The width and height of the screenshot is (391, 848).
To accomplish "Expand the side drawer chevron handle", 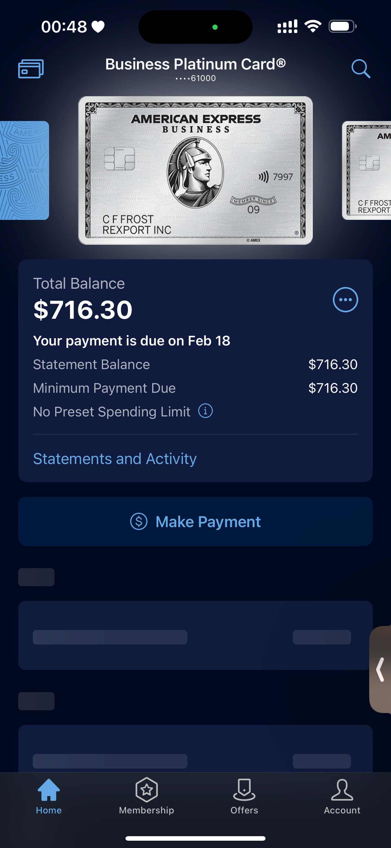I will [x=380, y=669].
